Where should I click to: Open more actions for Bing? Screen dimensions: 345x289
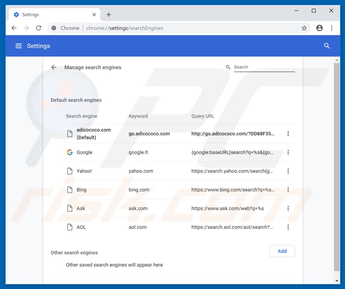[288, 189]
